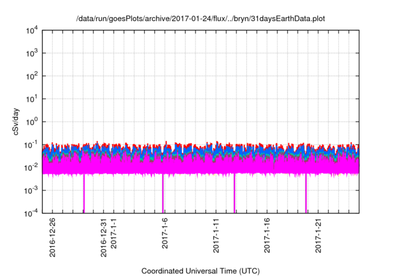The height and width of the screenshot is (277, 396).
Task: Click the 10^-4 y-axis tick label
Action: tap(32, 214)
